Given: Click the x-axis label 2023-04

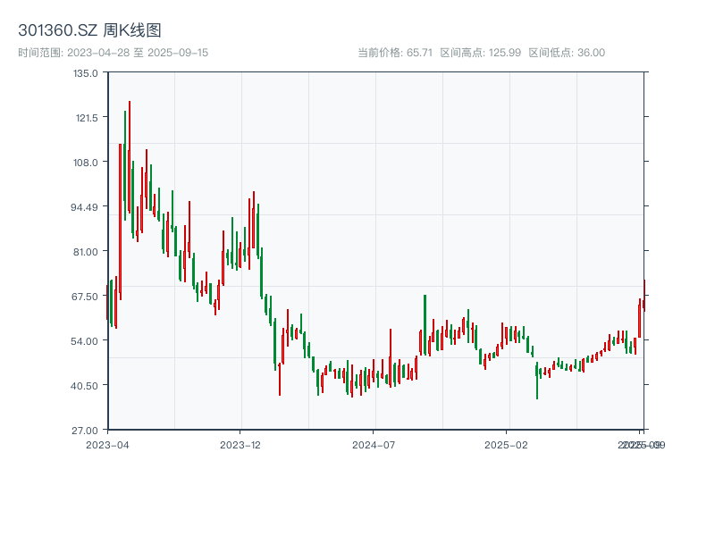Looking at the screenshot, I should point(107,445).
